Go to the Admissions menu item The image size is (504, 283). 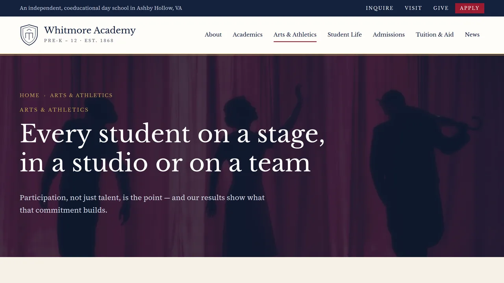tap(389, 35)
